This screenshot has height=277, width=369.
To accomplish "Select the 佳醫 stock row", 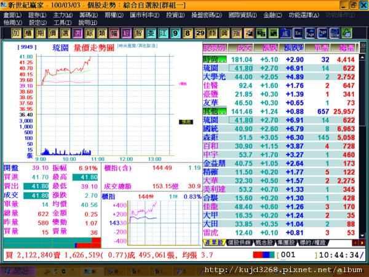I will pos(280,86).
